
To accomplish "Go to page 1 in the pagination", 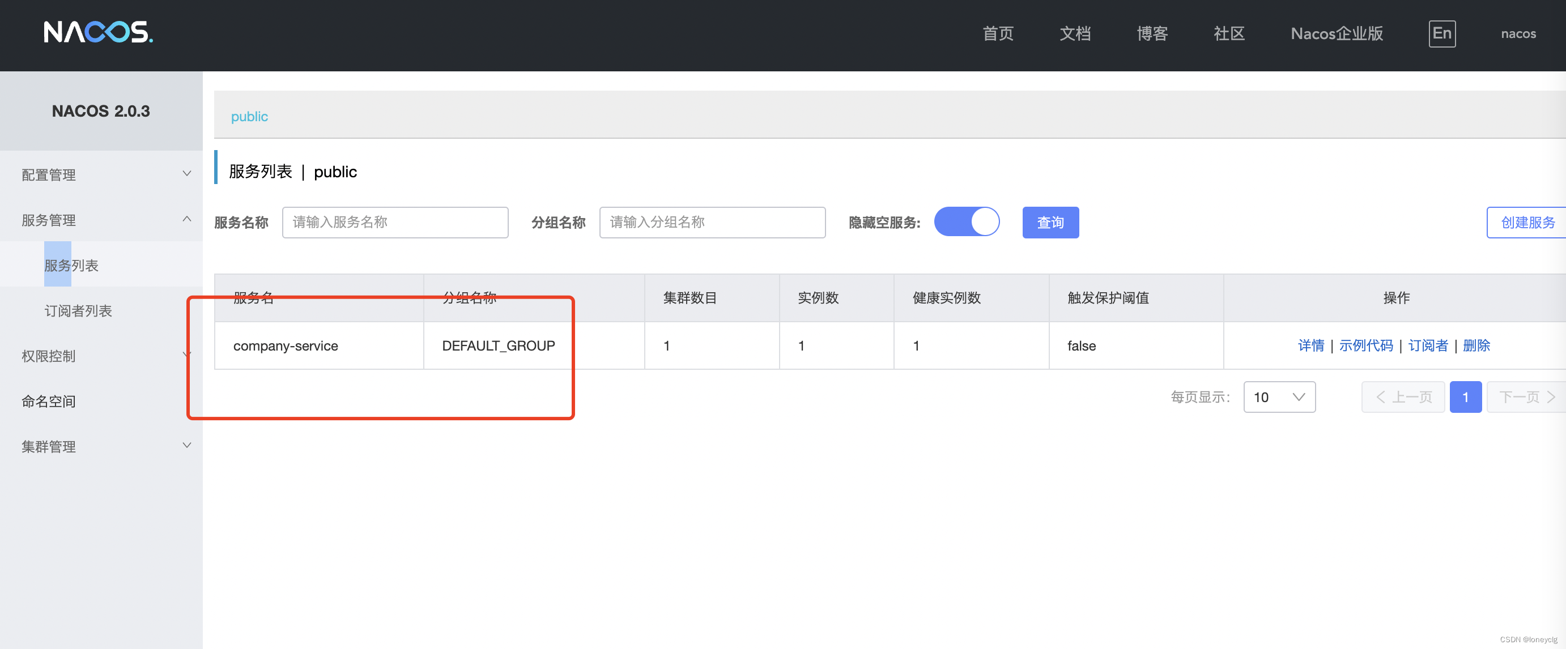I will click(1465, 397).
